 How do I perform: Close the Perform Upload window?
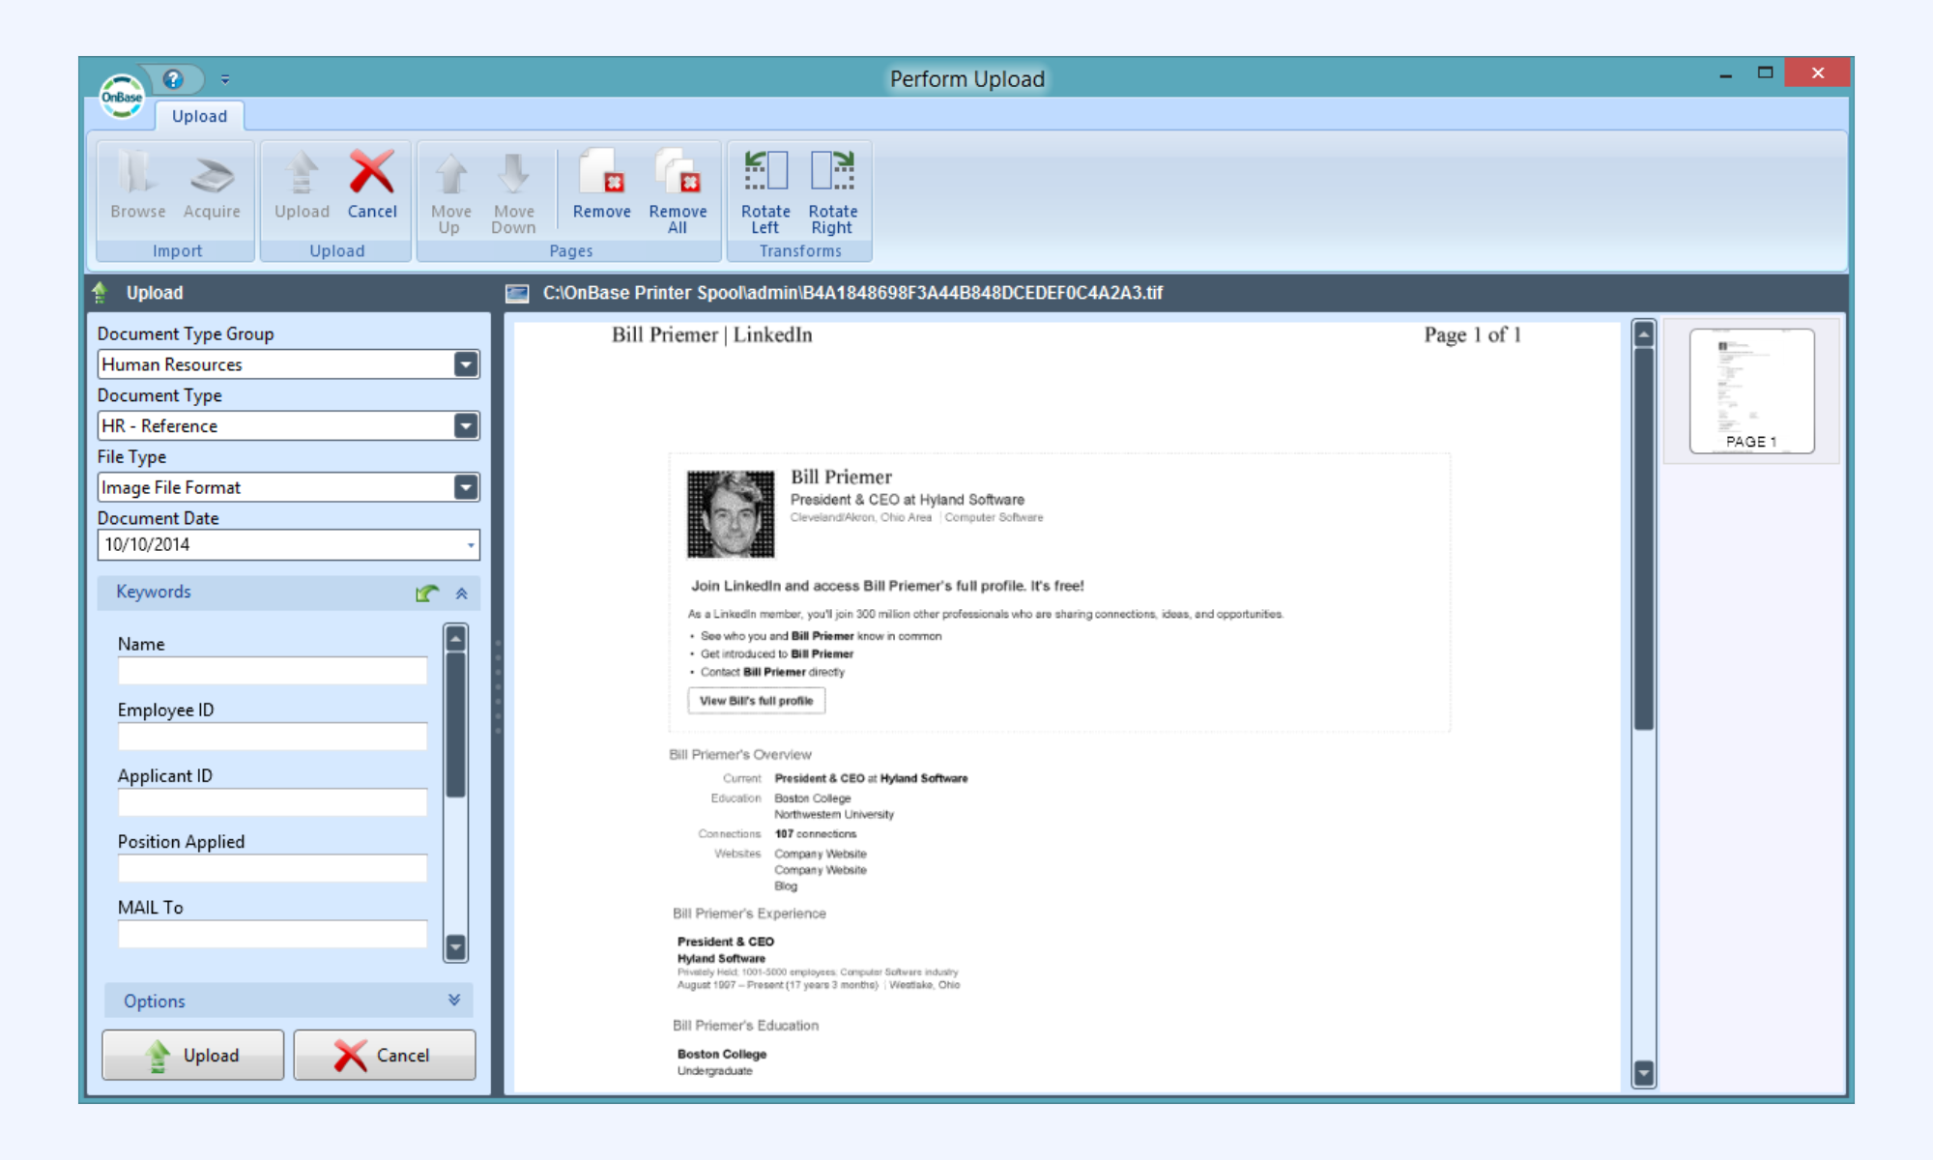tap(1817, 72)
